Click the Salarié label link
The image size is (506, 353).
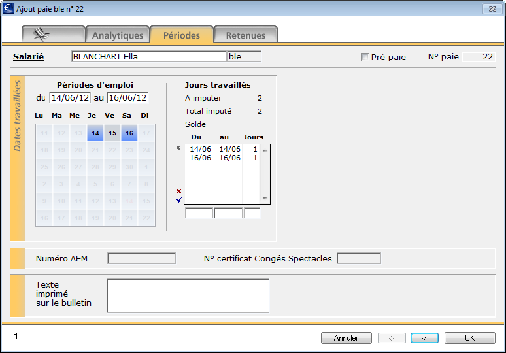pos(28,56)
